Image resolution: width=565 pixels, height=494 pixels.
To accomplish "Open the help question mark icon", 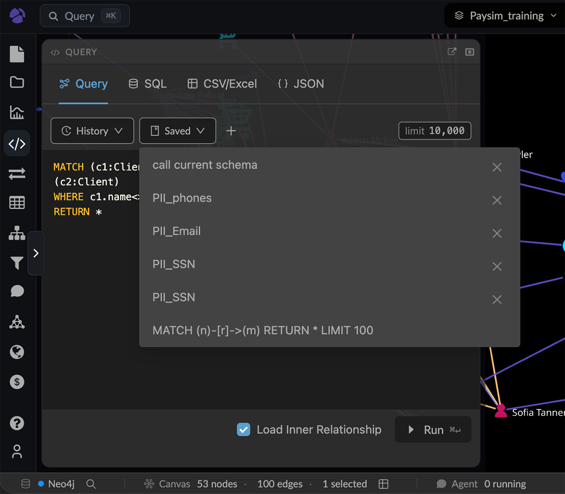I will pyautogui.click(x=17, y=423).
